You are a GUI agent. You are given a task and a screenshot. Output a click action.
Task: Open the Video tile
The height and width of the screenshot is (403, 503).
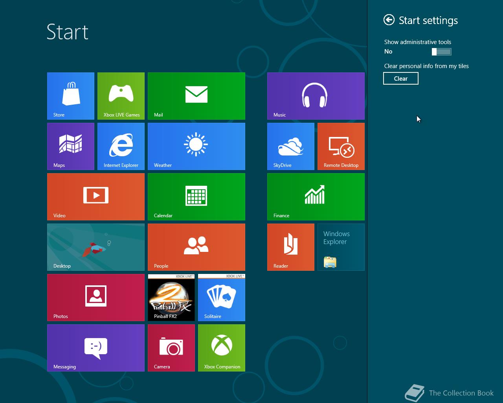(96, 197)
